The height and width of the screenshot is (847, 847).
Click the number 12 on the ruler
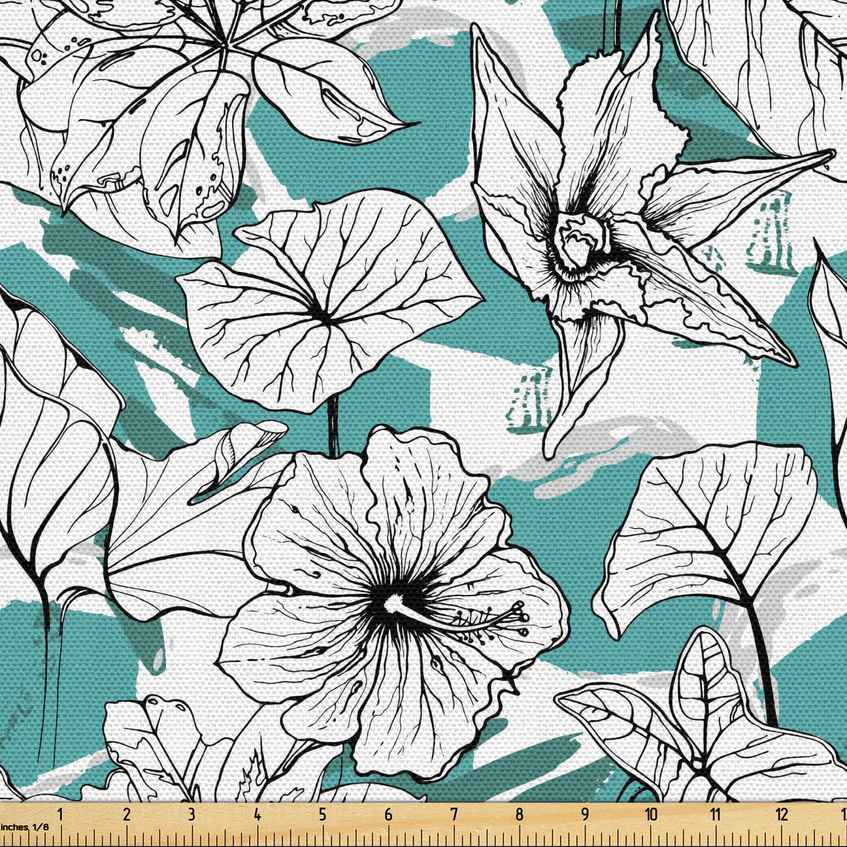[x=782, y=814]
